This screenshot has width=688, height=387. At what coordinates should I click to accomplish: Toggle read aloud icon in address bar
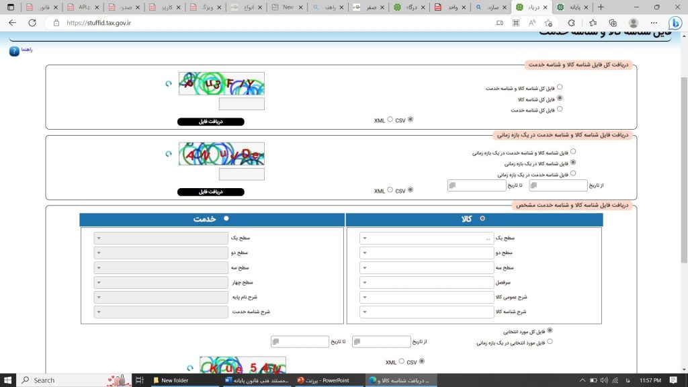[532, 23]
